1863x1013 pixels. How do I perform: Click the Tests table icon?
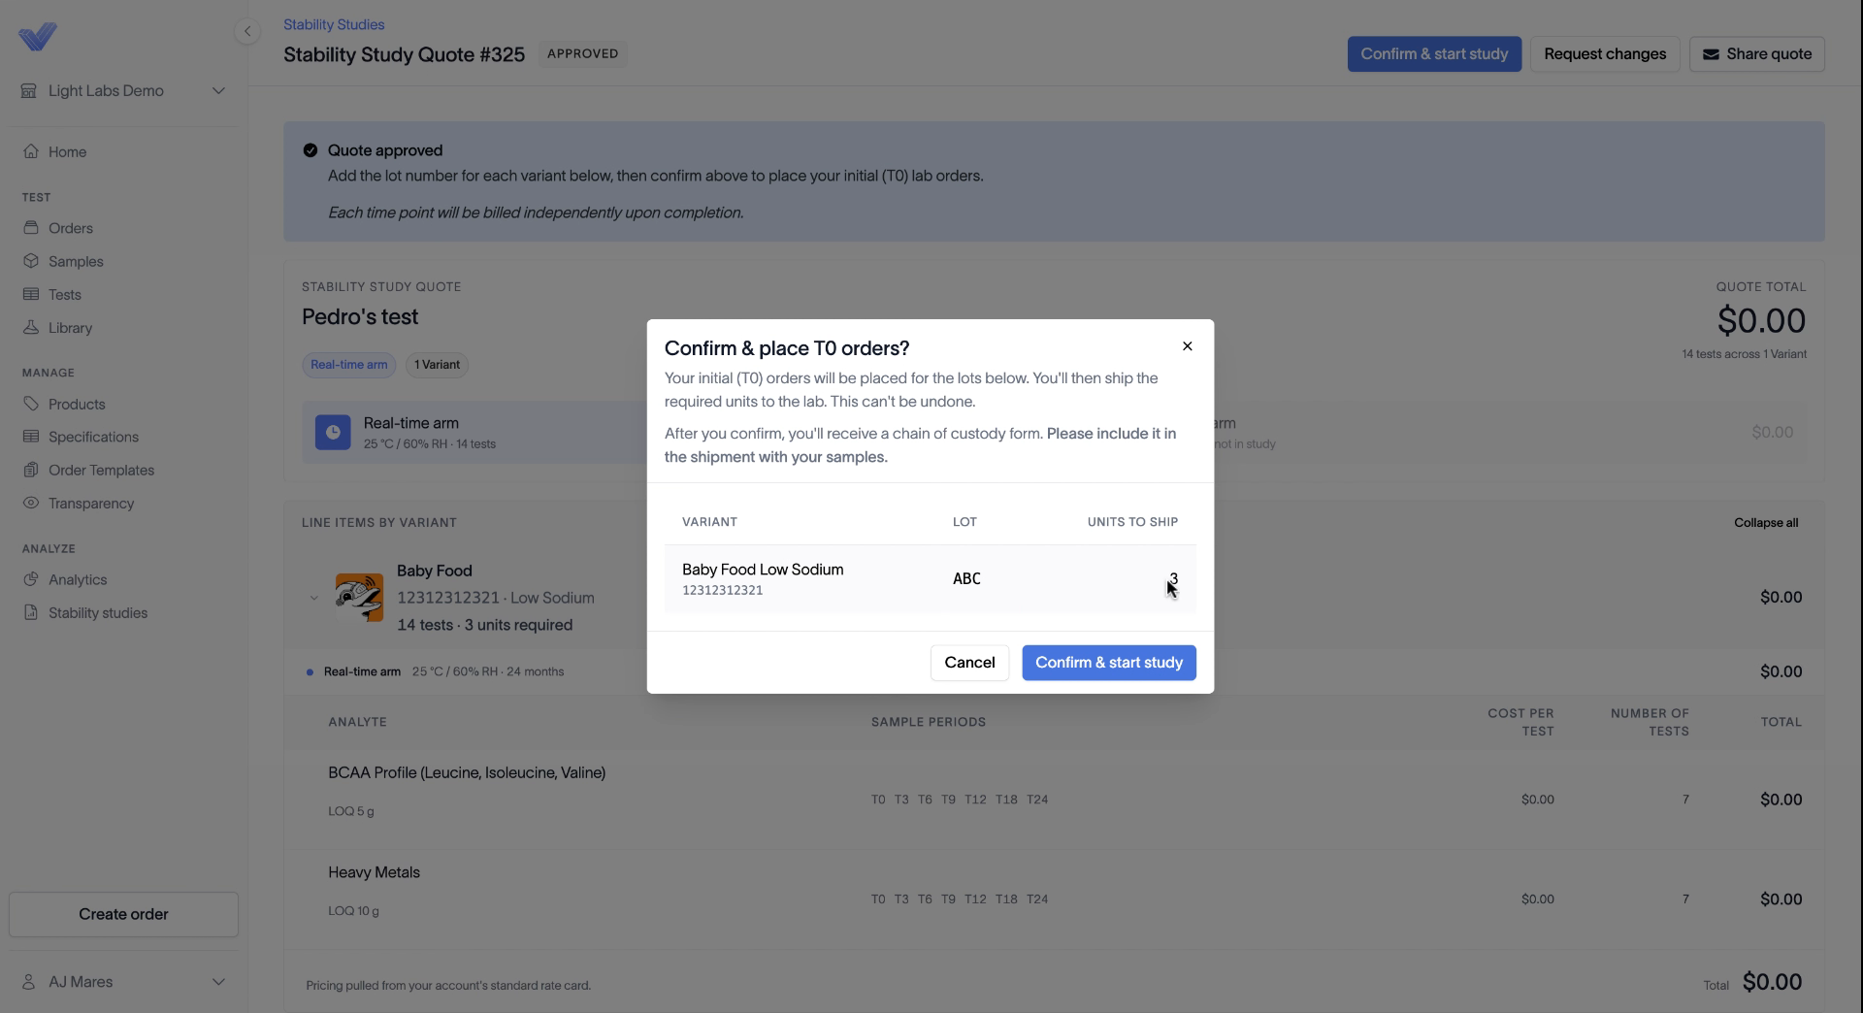31,294
